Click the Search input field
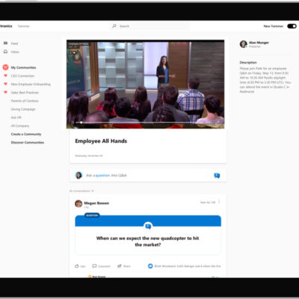 pyautogui.click(x=149, y=26)
